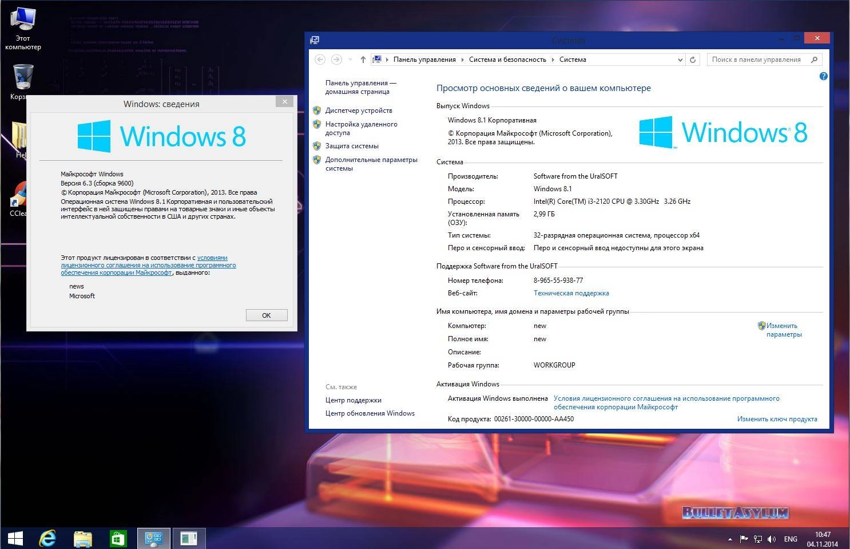Screen dimensions: 850x549
Task: Close the 'Windows: сведения' dialog
Action: pyautogui.click(x=285, y=101)
